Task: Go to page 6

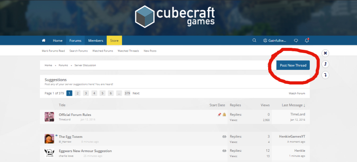Action: click(x=111, y=93)
